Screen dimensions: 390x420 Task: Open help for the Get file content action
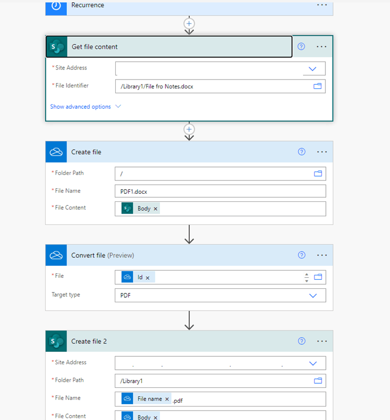click(x=301, y=46)
